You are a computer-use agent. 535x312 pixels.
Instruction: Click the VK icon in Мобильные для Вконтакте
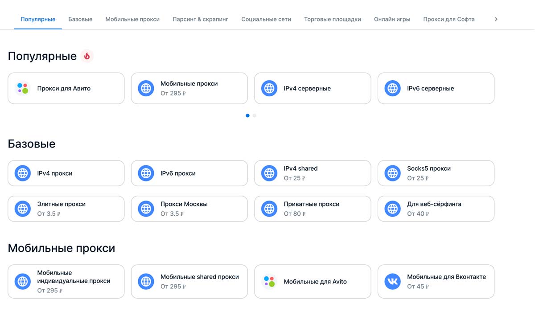392,282
